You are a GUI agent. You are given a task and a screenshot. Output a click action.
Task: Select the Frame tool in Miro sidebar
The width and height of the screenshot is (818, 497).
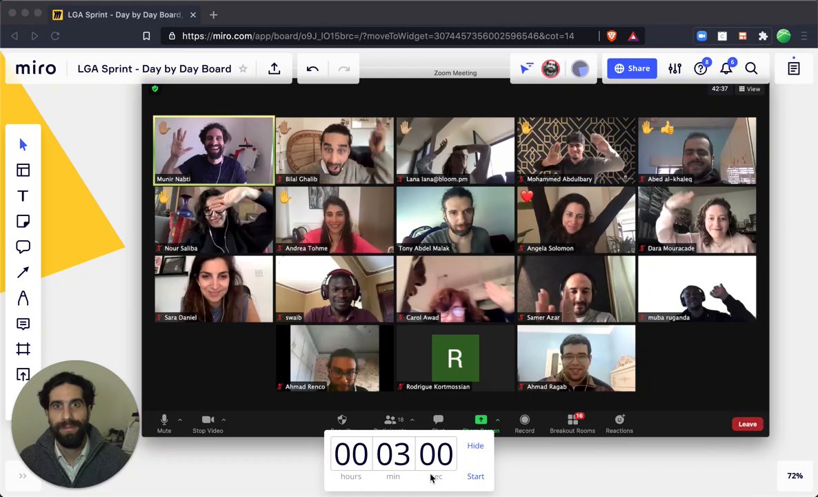[23, 349]
